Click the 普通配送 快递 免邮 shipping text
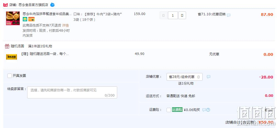Image resolution: width=278 pixels, height=128 pixels. 181,96
